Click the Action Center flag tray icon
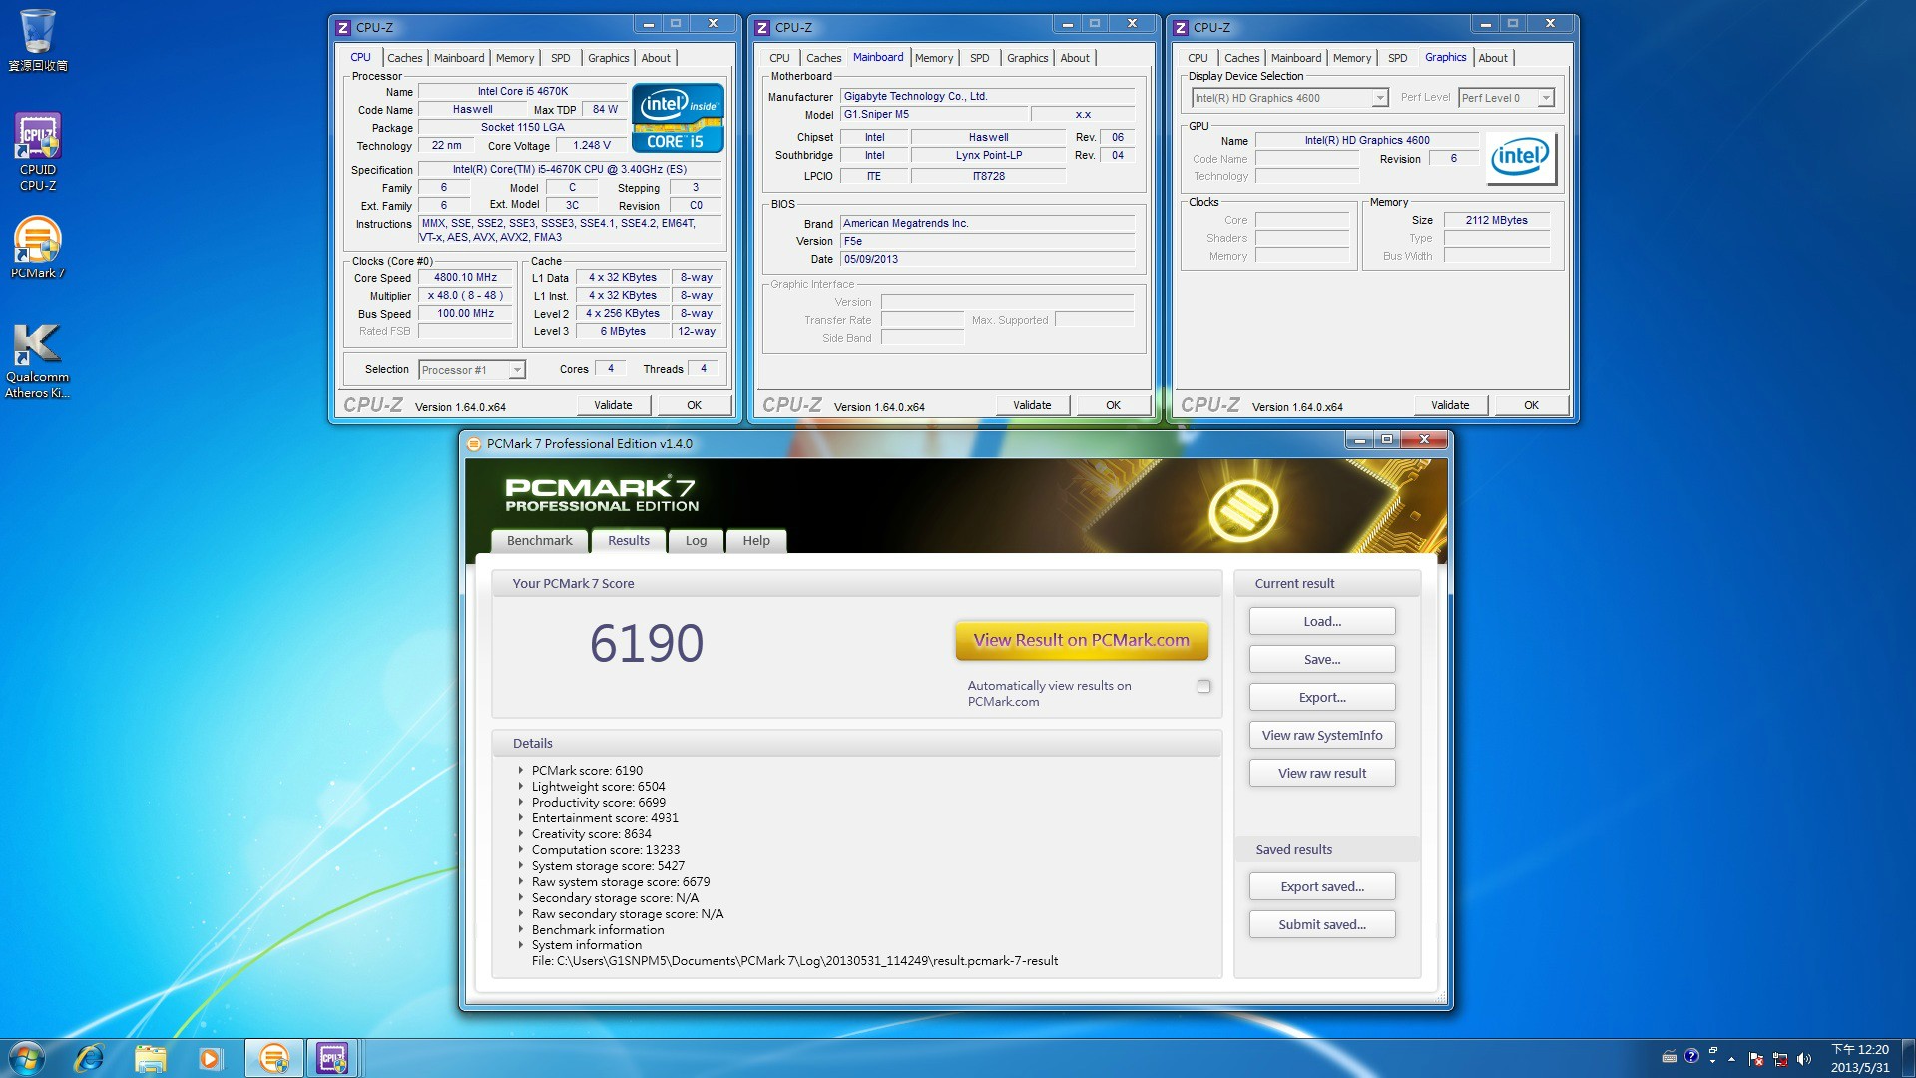Screen dimensions: 1916x1078 click(x=1756, y=1059)
